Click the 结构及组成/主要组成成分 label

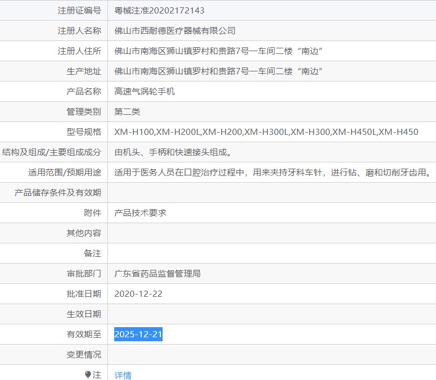51,152
